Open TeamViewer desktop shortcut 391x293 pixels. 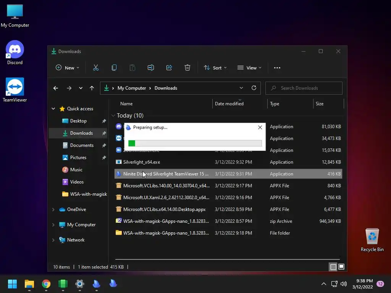pyautogui.click(x=15, y=90)
